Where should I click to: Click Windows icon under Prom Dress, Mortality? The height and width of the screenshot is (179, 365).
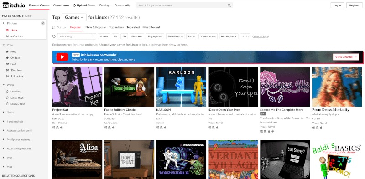pyautogui.click(x=313, y=128)
